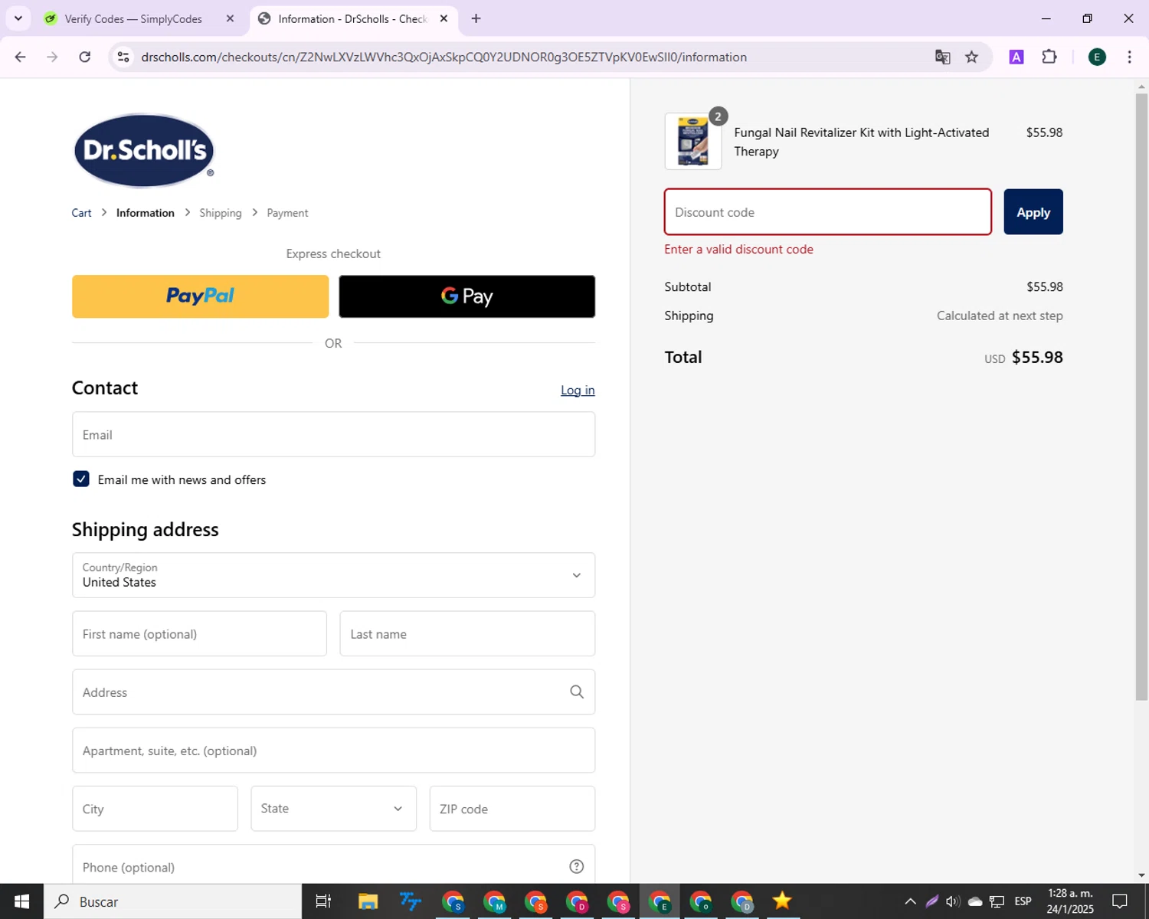Image resolution: width=1149 pixels, height=919 pixels.
Task: Switch to the Verify Codes SimplyCodes tab
Action: coord(132,18)
